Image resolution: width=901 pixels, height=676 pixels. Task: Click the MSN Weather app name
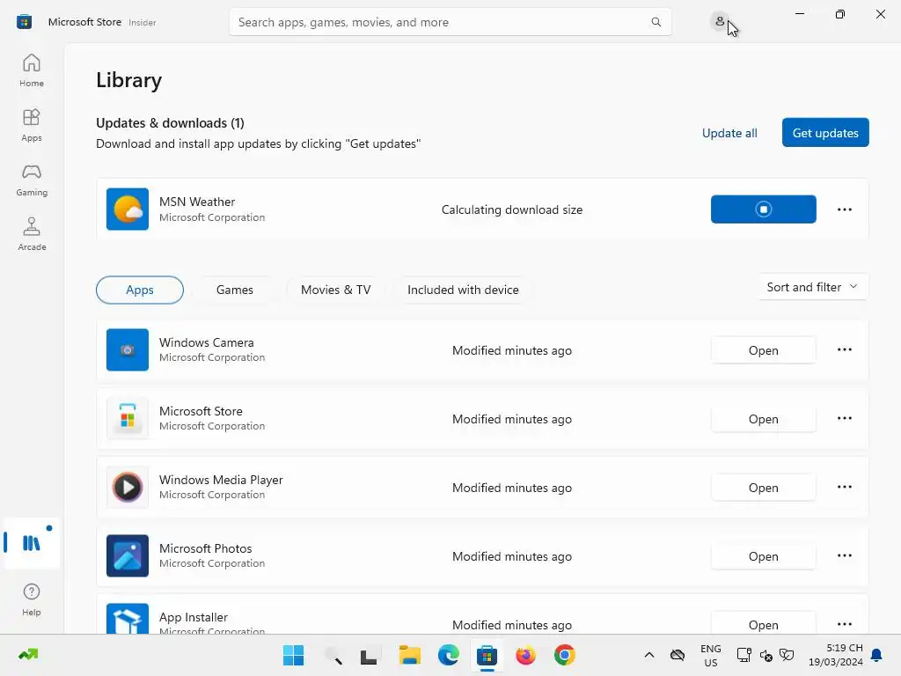click(x=197, y=202)
